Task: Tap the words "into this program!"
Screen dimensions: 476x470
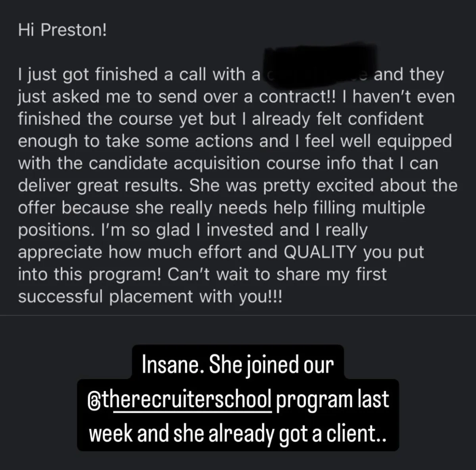Action: pos(90,275)
